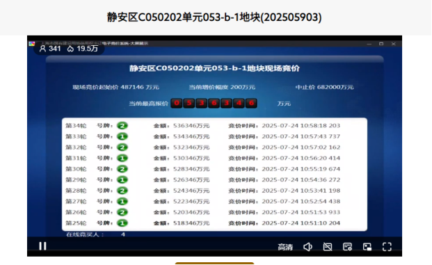Select the 第30轮 round label
Viewport: 432px width, 265px height.
pos(76,169)
